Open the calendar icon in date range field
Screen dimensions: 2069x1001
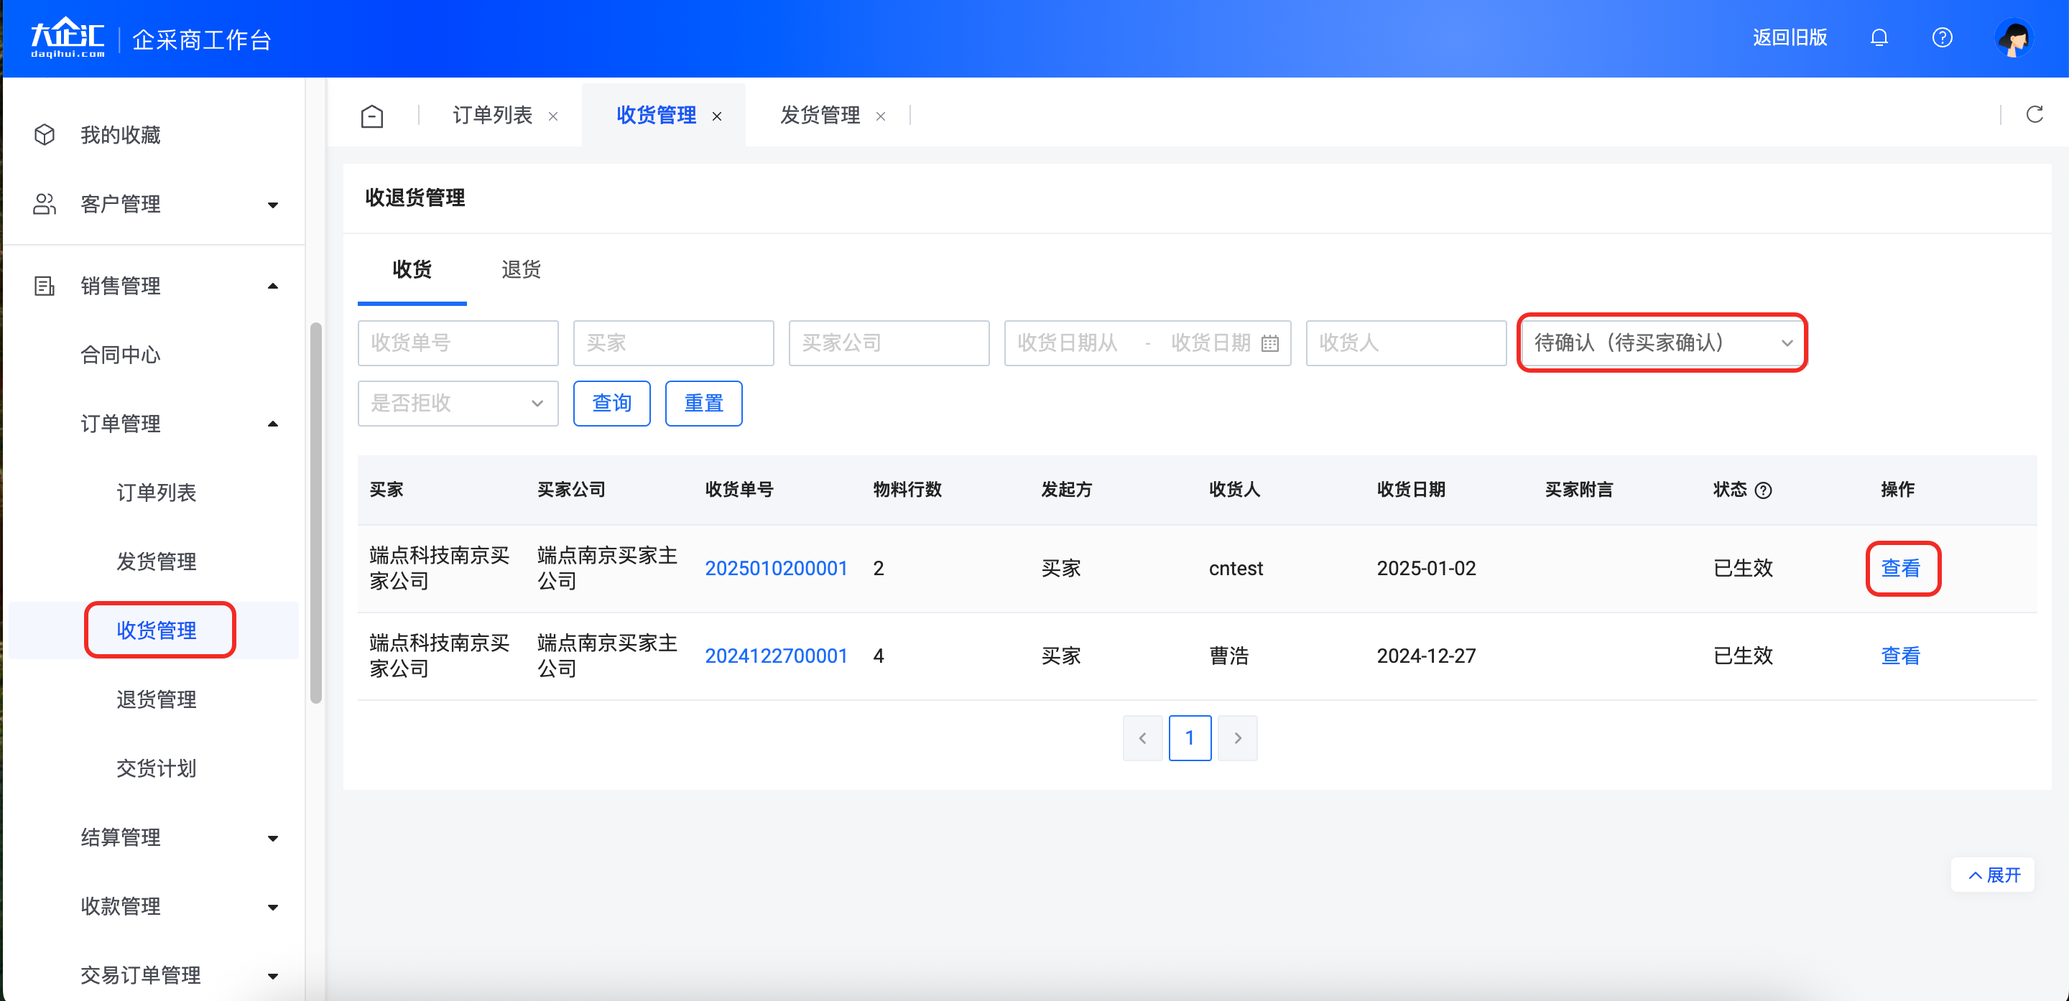tap(1269, 343)
